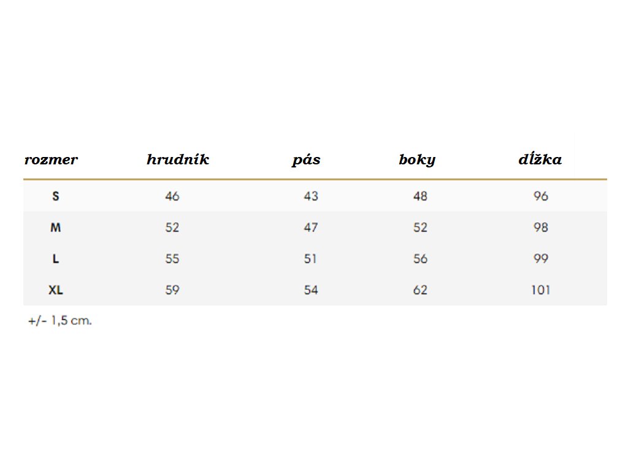Viewport: 628px width, 471px height.
Task: Click dĺžka value 96 for size S
Action: click(541, 196)
